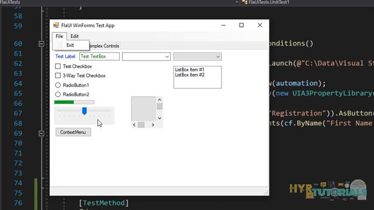Click the [TestMethod] attribute in code
This screenshot has width=374, height=210.
(x=104, y=203)
